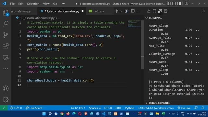Click Go Live in status bar

(x=184, y=108)
